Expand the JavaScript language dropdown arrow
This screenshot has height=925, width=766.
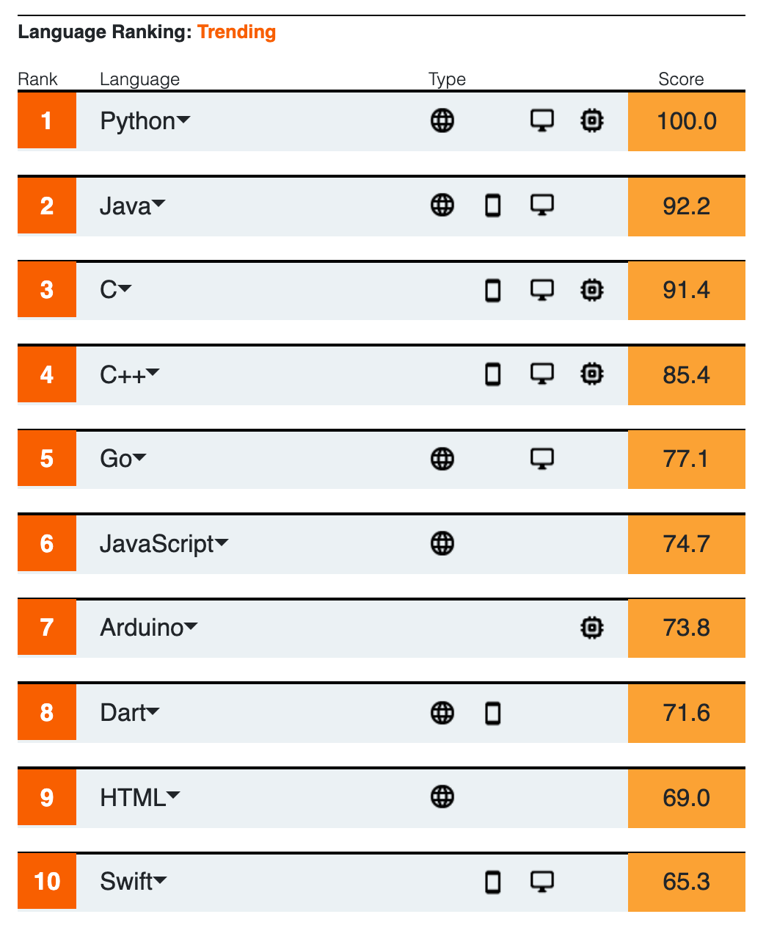pos(222,543)
